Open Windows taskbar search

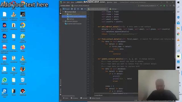(x=178, y=7)
